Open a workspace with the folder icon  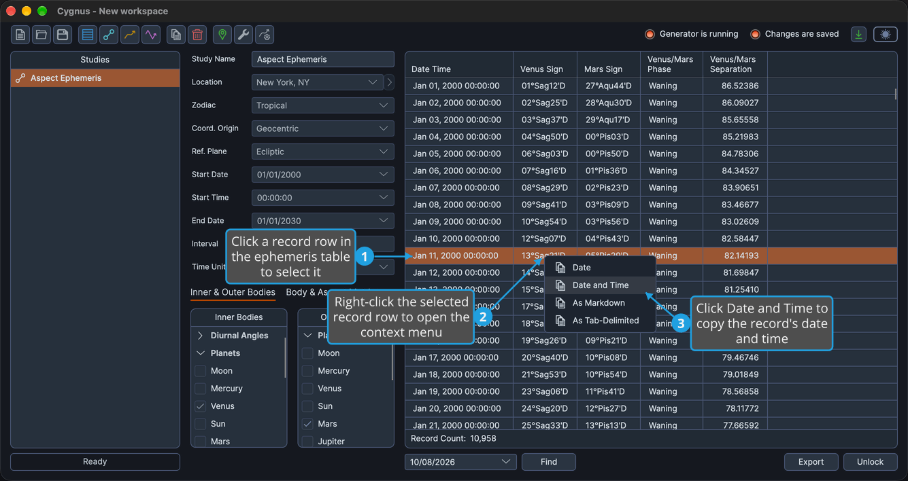point(41,35)
